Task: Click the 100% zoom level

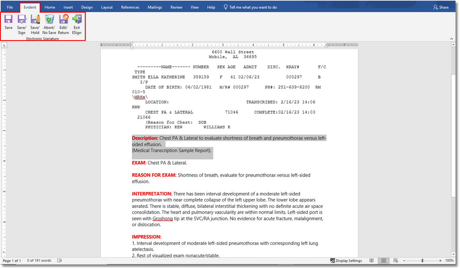Action: coord(449,261)
